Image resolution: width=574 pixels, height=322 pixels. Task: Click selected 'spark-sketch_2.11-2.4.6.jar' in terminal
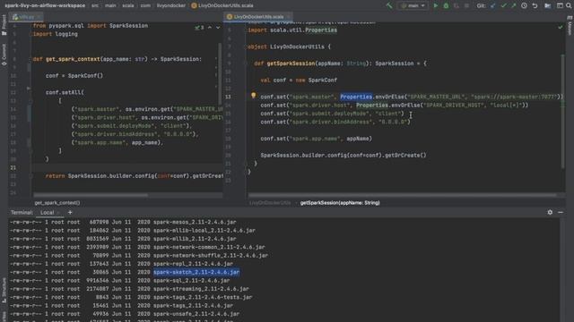pyautogui.click(x=196, y=272)
